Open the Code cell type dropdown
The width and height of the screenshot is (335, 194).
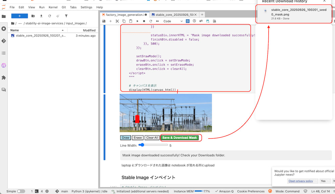click(173, 21)
